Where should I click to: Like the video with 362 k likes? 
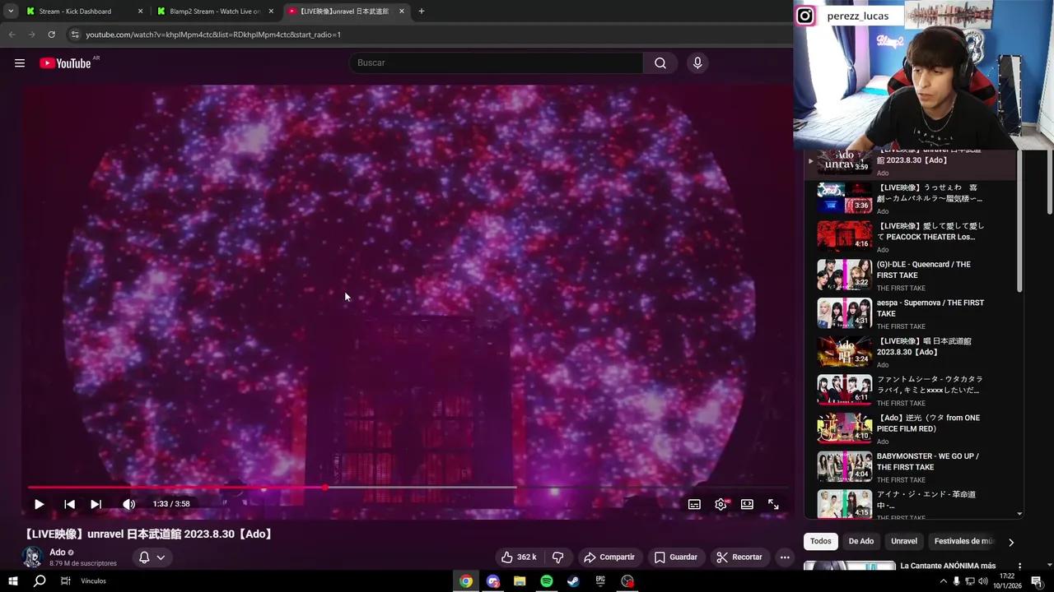(519, 557)
